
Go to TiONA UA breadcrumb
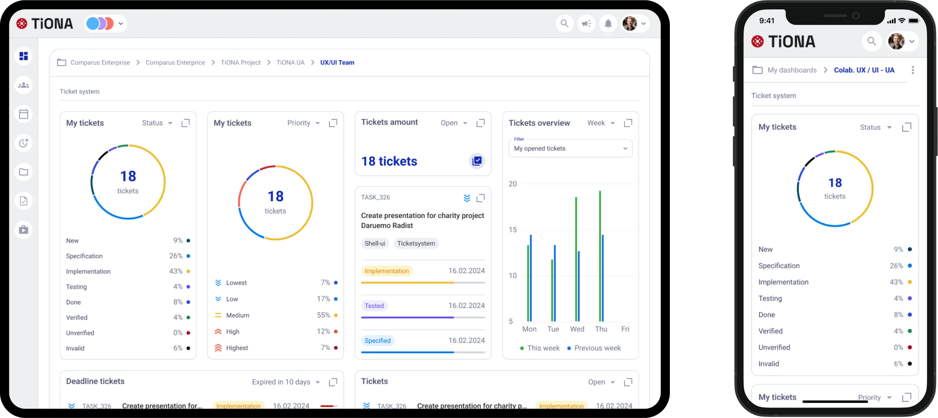[290, 63]
